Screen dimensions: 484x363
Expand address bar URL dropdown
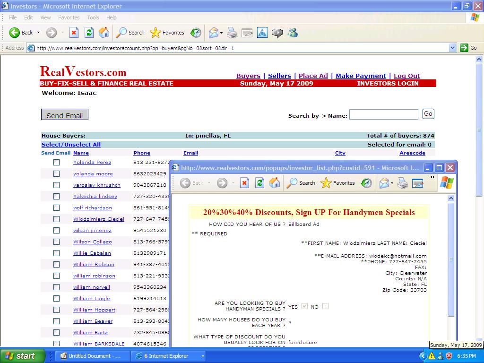tap(452, 48)
